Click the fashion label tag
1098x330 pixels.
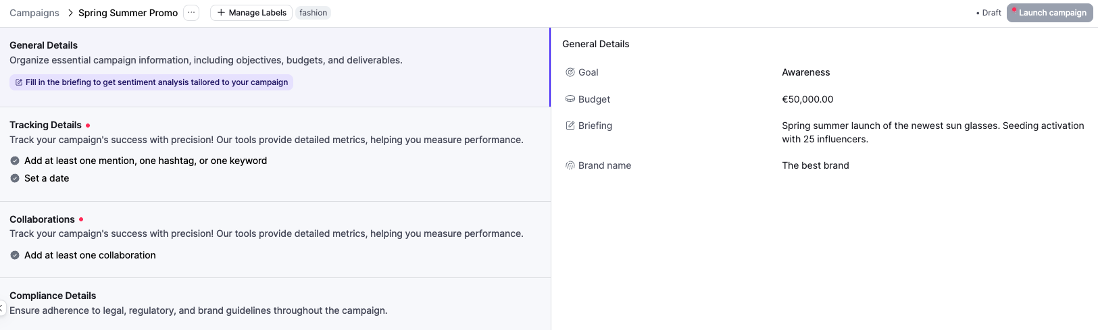click(313, 13)
